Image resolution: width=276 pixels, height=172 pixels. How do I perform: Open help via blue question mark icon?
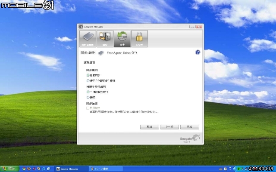tap(198, 52)
